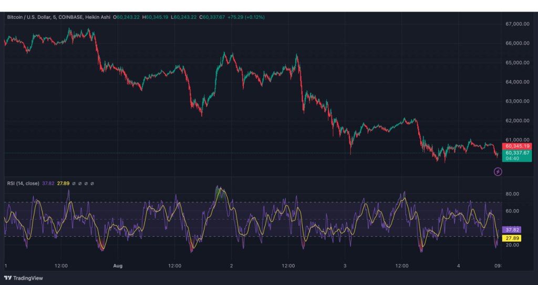Image resolution: width=538 pixels, height=285 pixels.
Task: Click the 04:40 candle countdown timer
Action: tap(512, 159)
